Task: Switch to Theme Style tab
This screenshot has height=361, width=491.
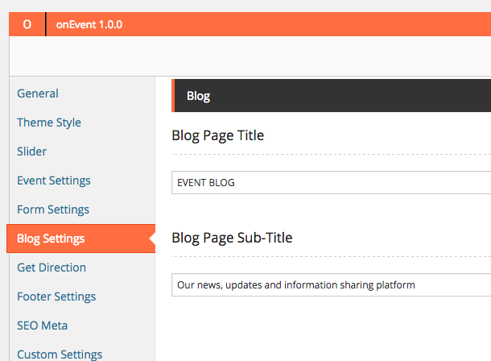Action: [x=49, y=122]
